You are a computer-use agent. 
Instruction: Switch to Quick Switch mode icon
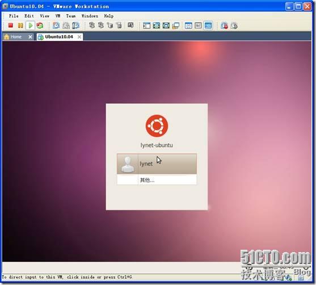coord(157,26)
